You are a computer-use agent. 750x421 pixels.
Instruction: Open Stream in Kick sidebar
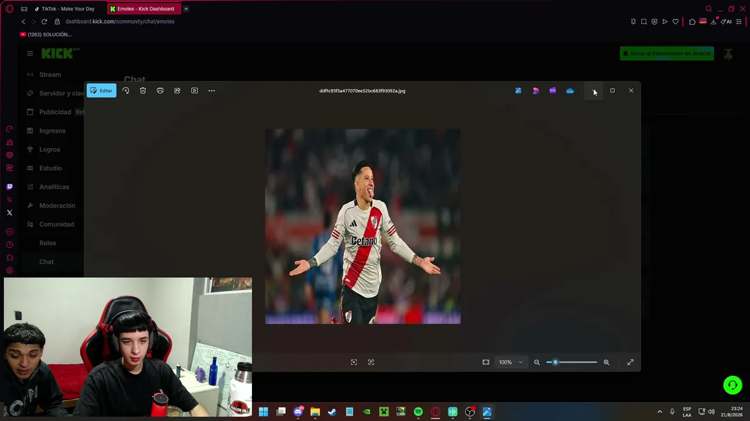click(x=50, y=75)
